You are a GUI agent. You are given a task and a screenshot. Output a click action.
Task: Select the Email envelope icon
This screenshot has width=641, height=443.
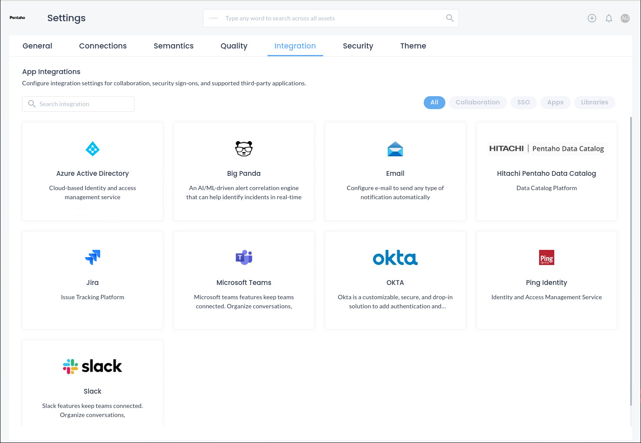tap(395, 149)
